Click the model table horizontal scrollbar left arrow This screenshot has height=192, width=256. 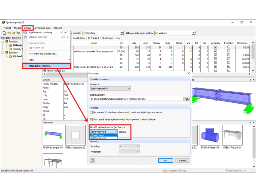(x=44, y=74)
